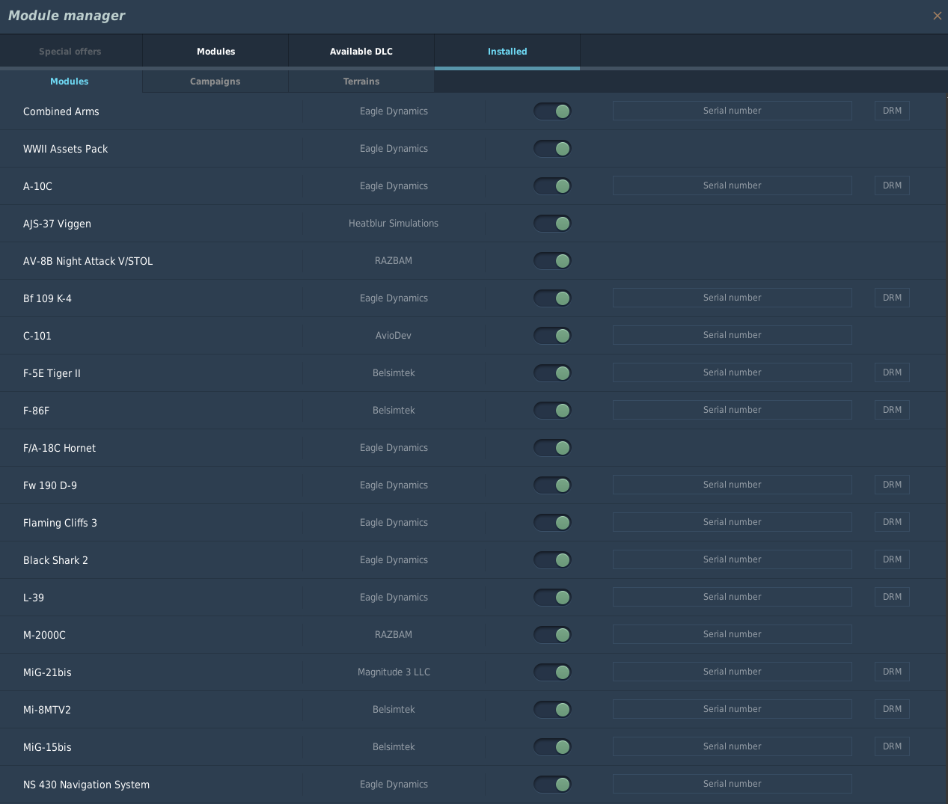948x804 pixels.
Task: Click the L-39 serial number field
Action: (732, 597)
